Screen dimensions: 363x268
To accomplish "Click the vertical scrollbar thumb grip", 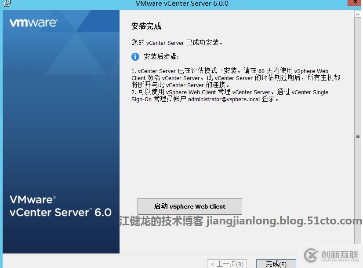I will pos(358,136).
